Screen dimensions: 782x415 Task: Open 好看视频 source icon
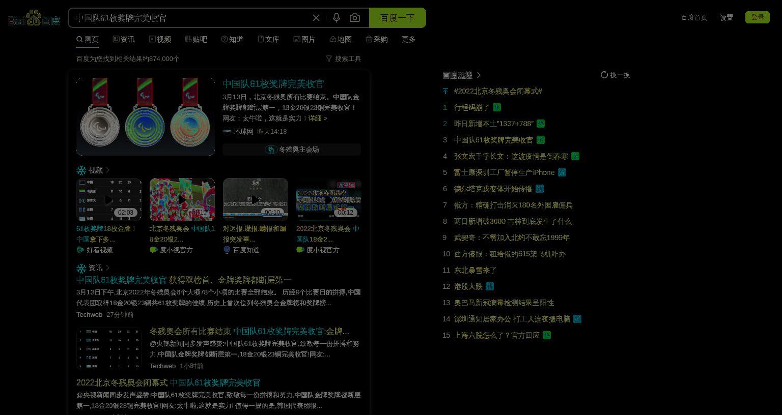tap(80, 250)
